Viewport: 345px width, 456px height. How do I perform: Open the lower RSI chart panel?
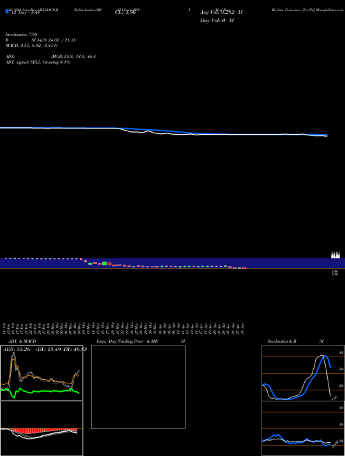[x=303, y=428]
